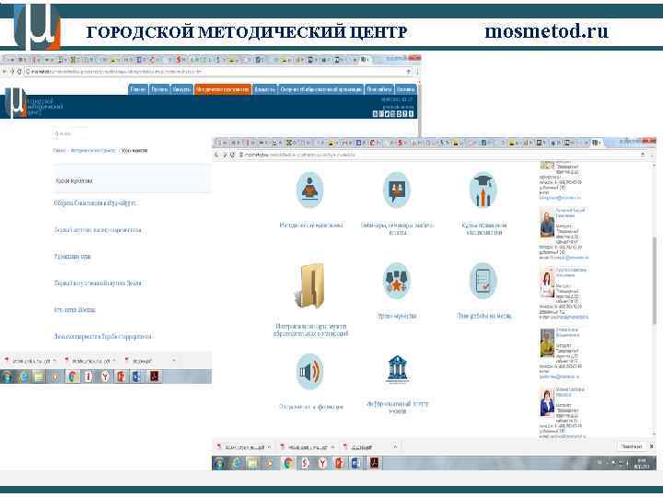Open first PDF download arrow in back window
This screenshot has height=497, width=663.
tap(54, 361)
